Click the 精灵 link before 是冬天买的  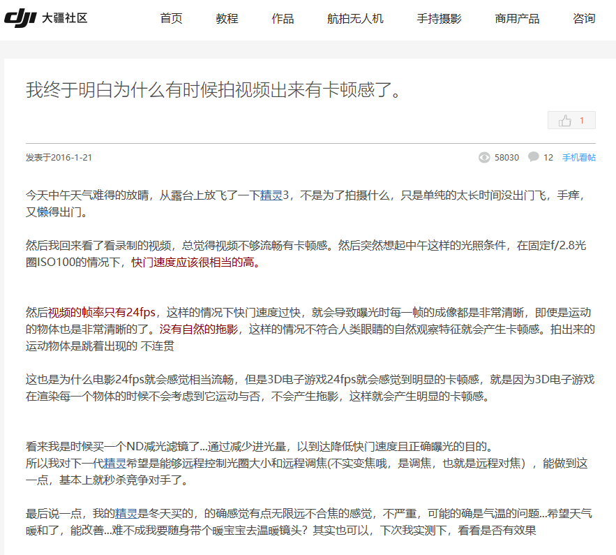click(126, 514)
